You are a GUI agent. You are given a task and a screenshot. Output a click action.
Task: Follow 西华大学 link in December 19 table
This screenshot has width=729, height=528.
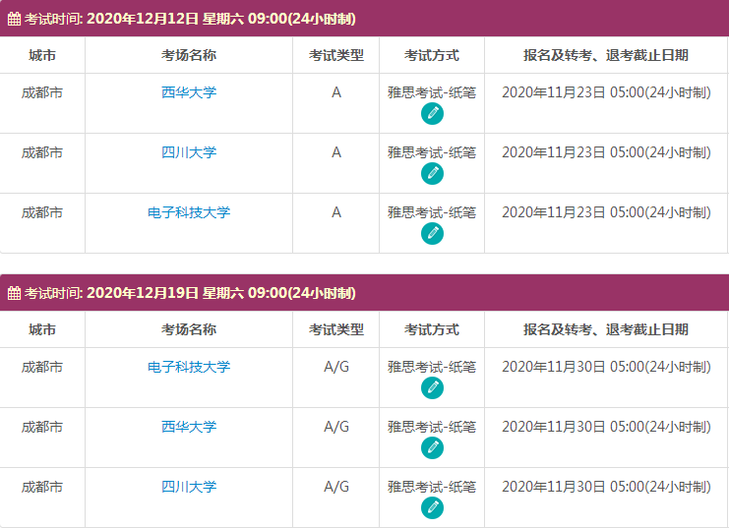tap(189, 427)
